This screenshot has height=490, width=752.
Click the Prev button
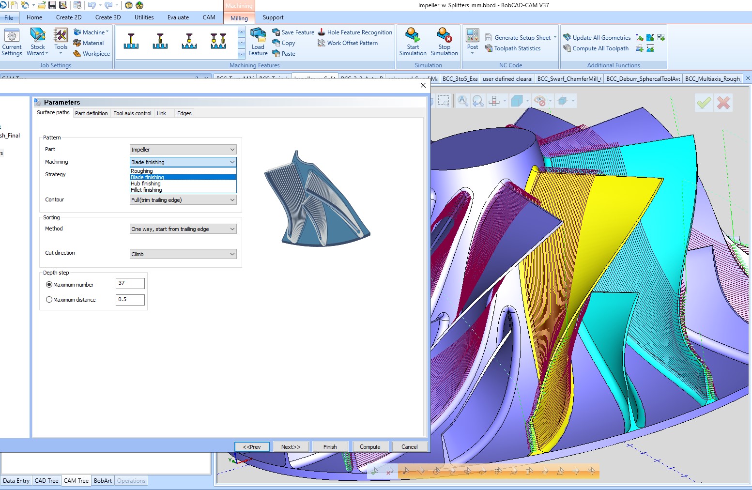(x=252, y=447)
